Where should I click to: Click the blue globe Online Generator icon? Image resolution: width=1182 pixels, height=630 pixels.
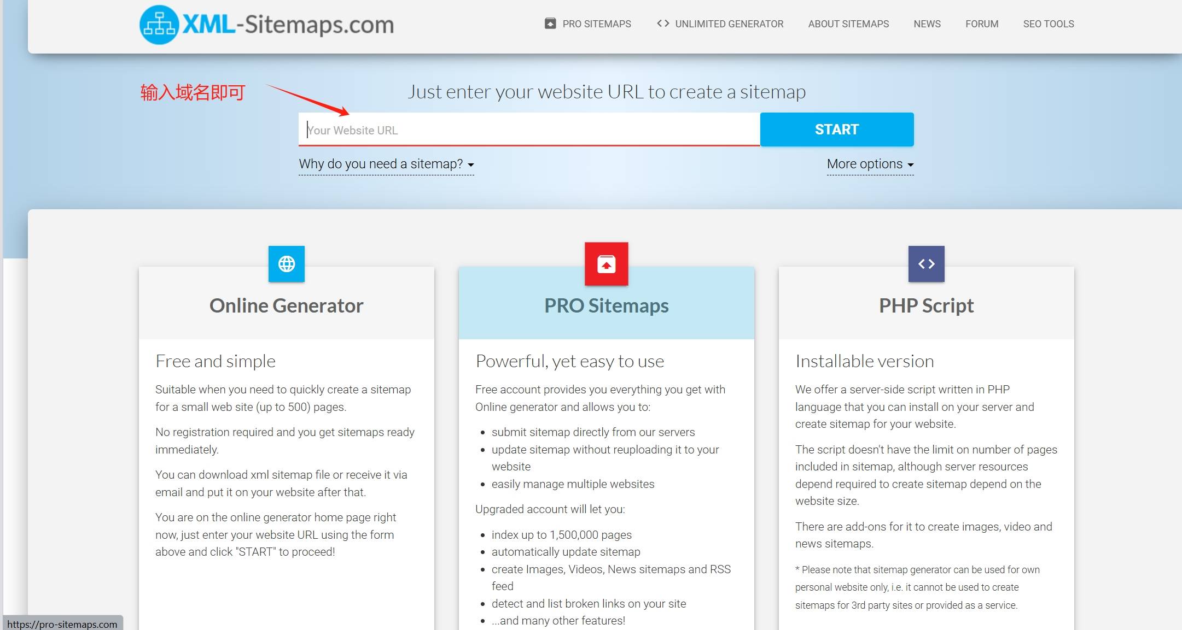tap(287, 264)
